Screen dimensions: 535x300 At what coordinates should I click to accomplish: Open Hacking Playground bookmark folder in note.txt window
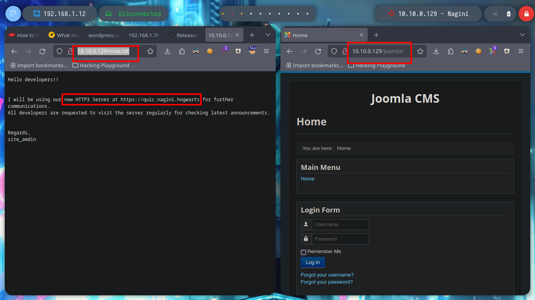point(101,65)
